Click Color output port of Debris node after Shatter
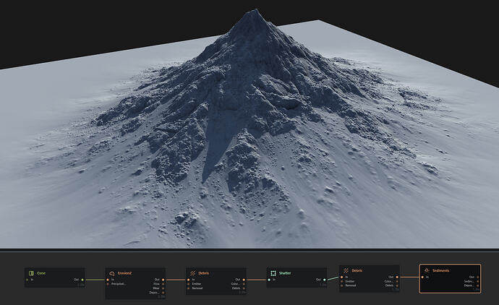Screen dimensions: 499x305 397,281
